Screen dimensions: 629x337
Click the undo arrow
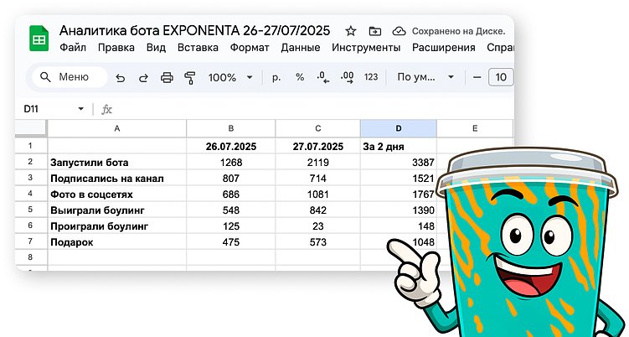[x=120, y=77]
